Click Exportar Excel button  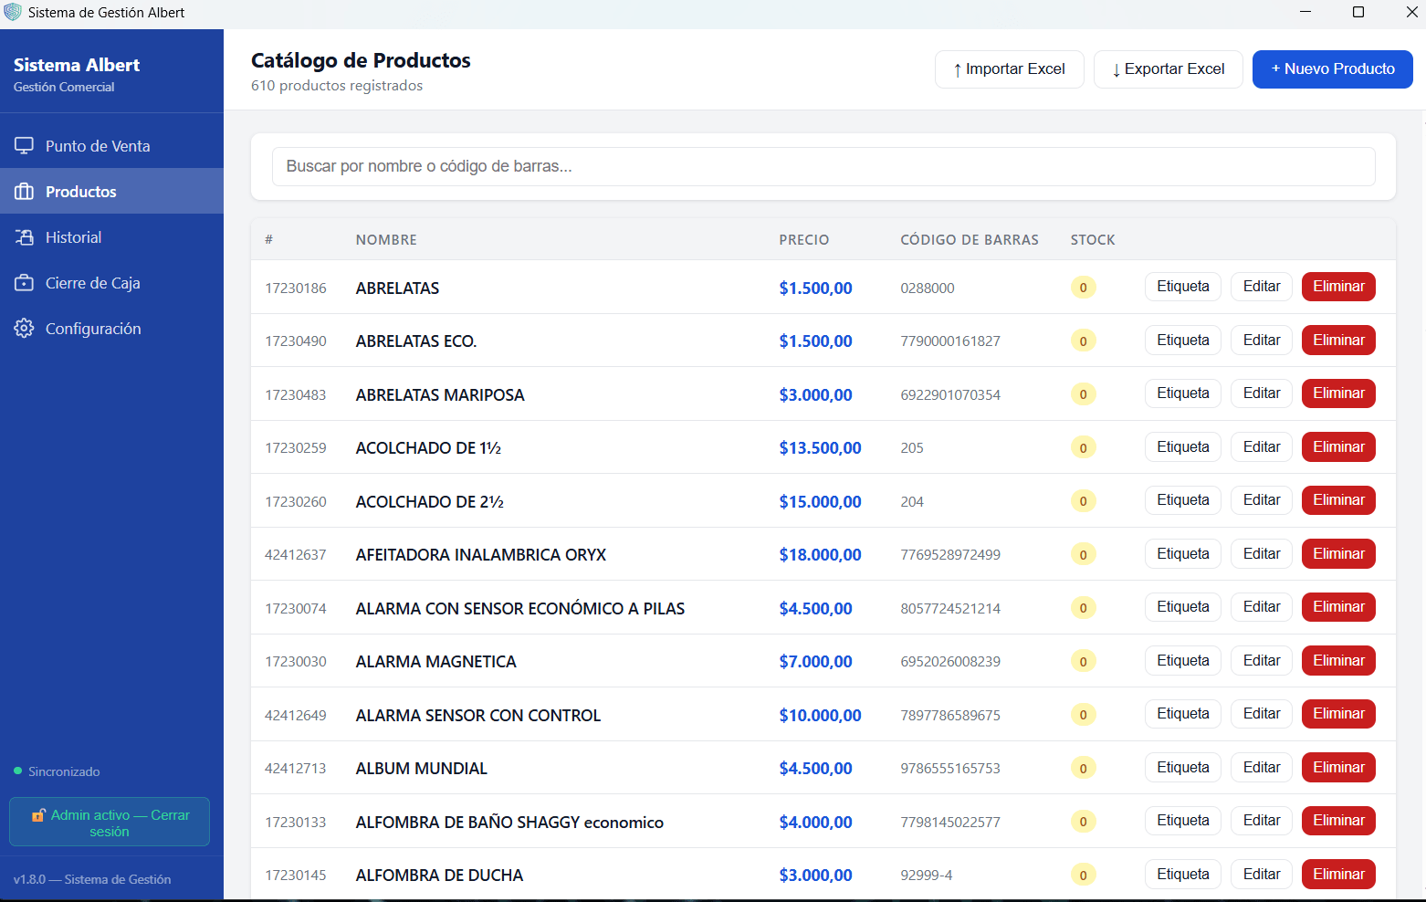point(1168,69)
